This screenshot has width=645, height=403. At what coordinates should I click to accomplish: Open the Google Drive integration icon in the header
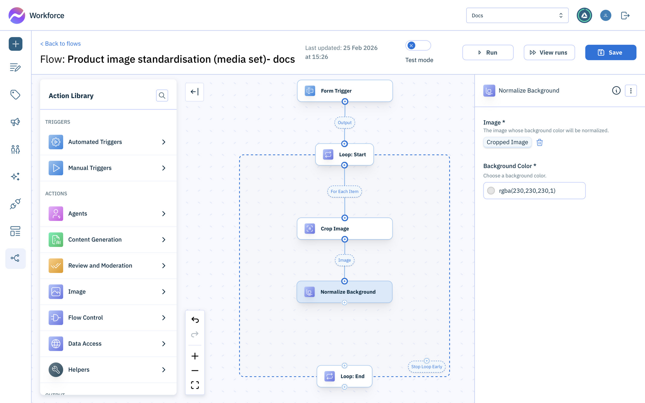click(584, 15)
